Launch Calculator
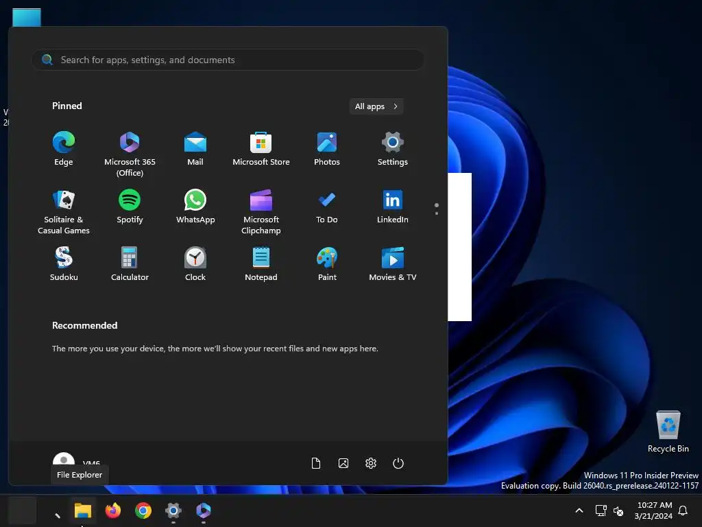702x527 pixels. (130, 264)
